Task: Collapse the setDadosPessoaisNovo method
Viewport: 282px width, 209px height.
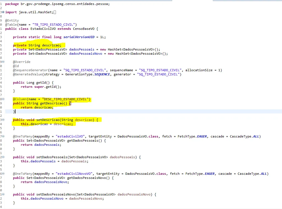Action: 3,194
